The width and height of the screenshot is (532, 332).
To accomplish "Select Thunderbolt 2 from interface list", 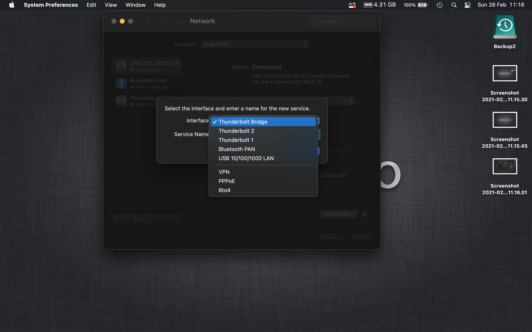I will 236,131.
